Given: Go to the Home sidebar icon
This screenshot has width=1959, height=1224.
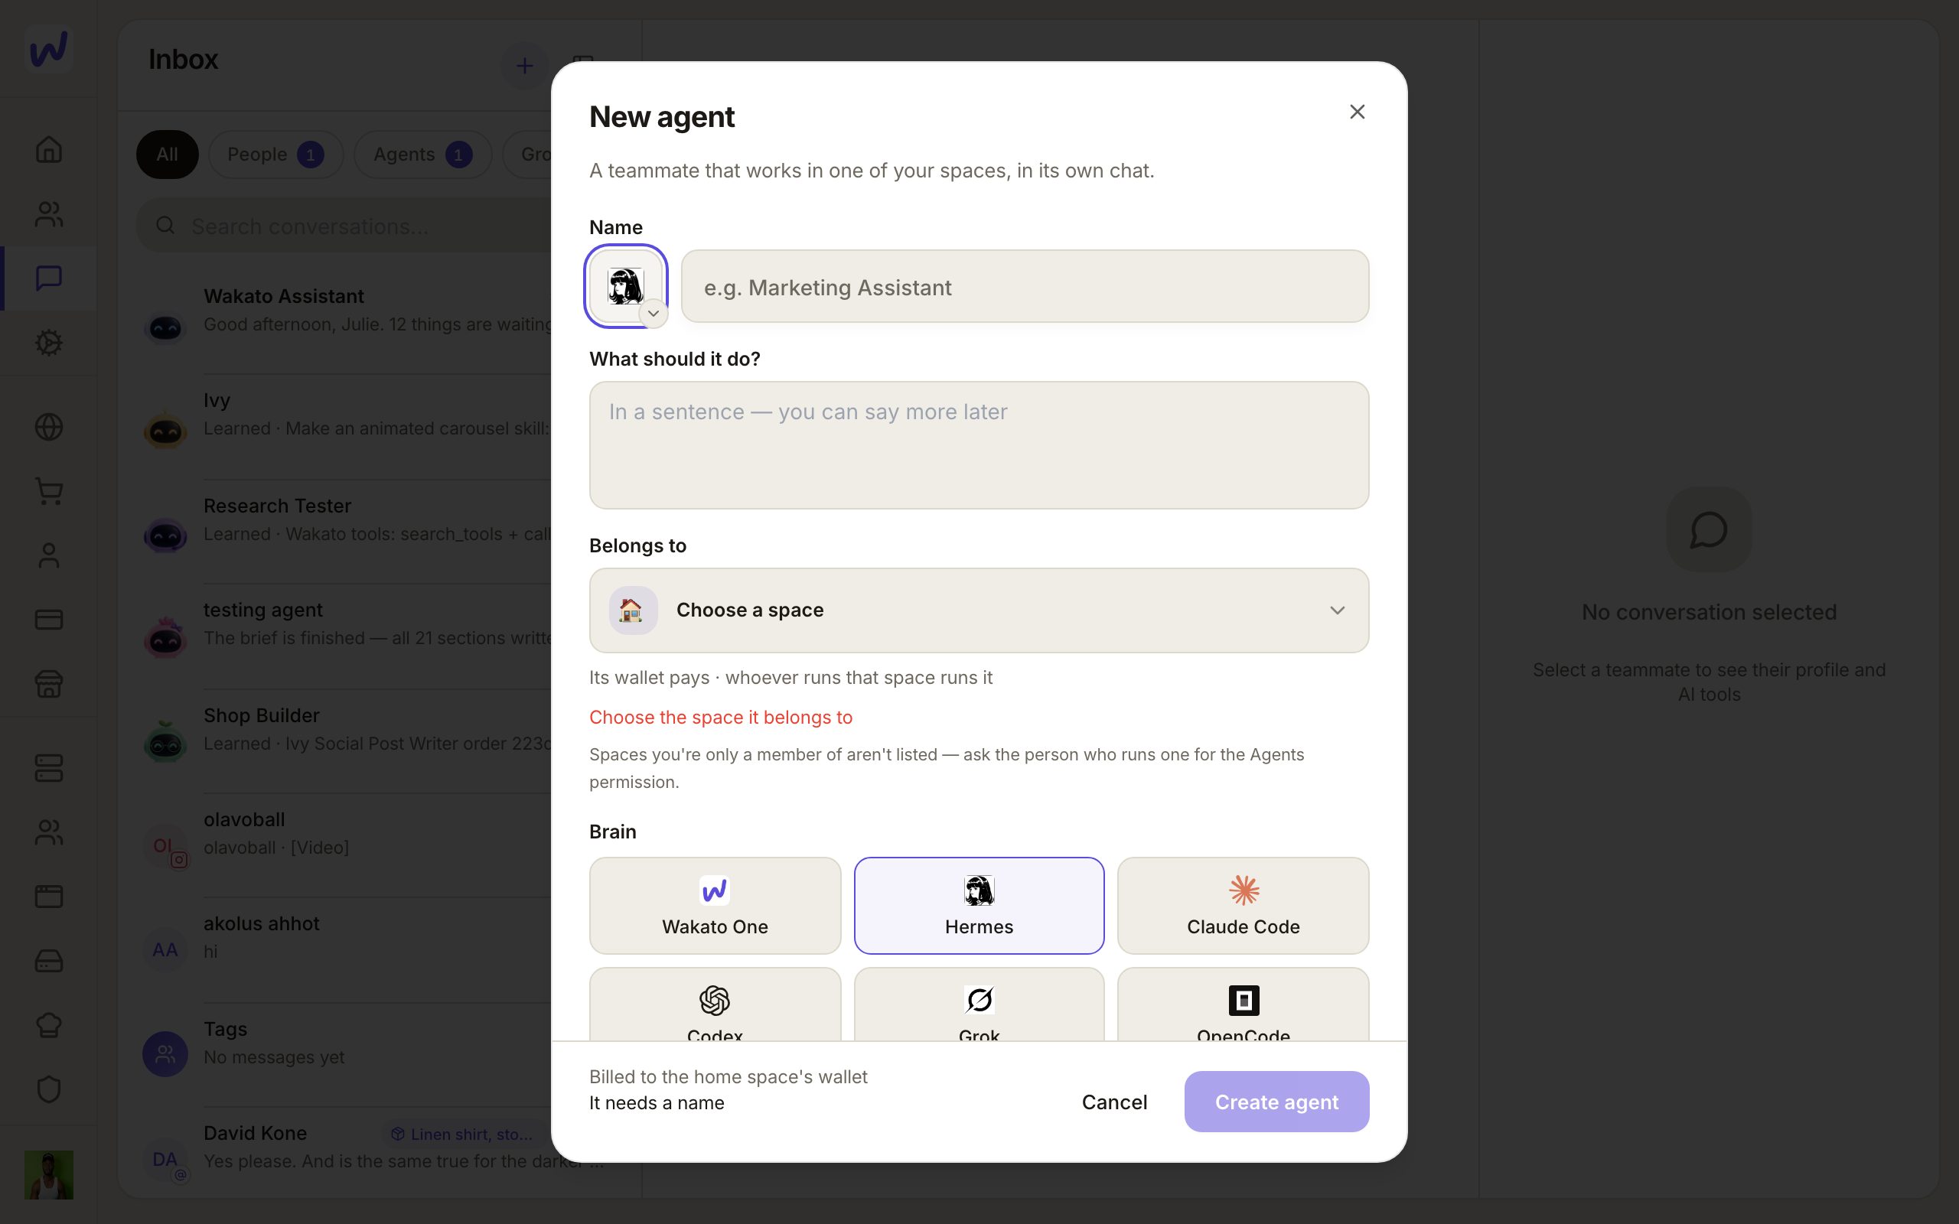Looking at the screenshot, I should (48, 150).
